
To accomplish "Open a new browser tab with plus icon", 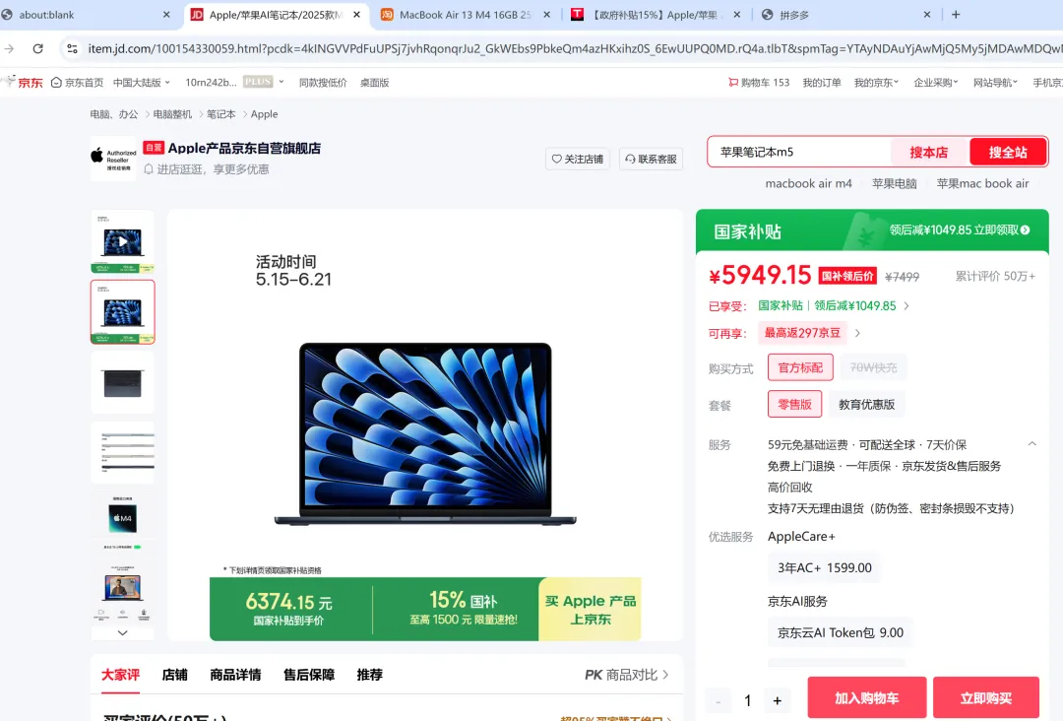I will point(956,14).
